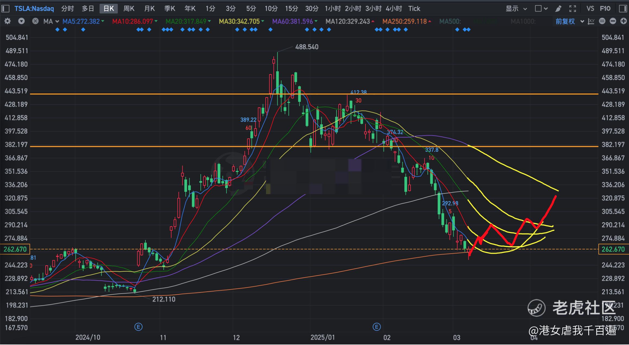Toggle the dimmed MA500 line
The width and height of the screenshot is (629, 345).
[x=450, y=21]
